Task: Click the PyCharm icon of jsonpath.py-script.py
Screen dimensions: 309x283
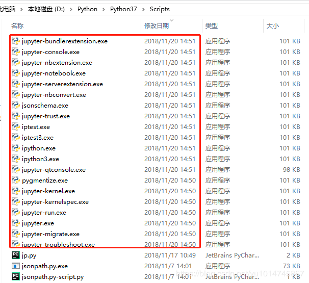Action: [x=16, y=276]
